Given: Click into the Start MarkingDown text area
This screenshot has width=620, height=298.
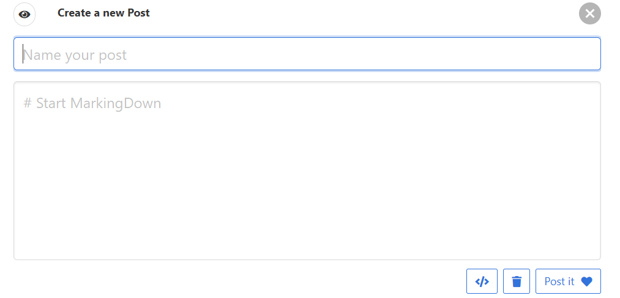Looking at the screenshot, I should coord(307,170).
